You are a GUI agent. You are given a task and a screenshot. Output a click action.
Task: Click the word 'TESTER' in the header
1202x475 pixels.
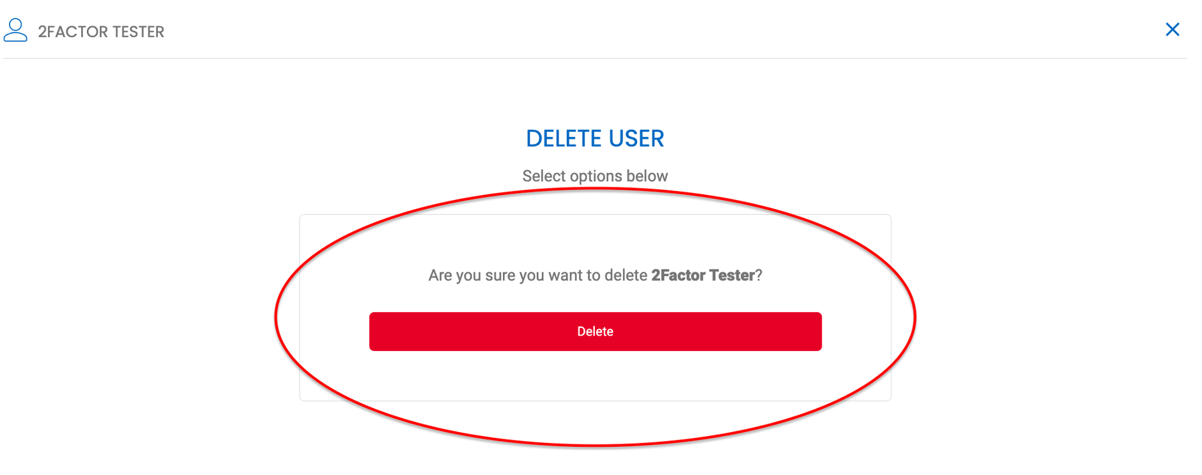tap(138, 31)
